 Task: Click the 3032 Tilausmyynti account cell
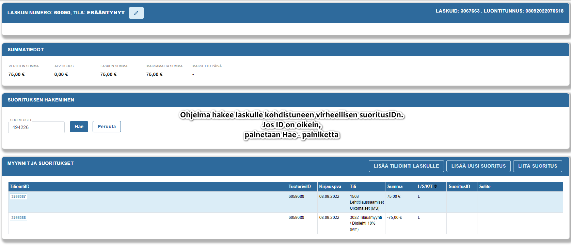(366, 223)
